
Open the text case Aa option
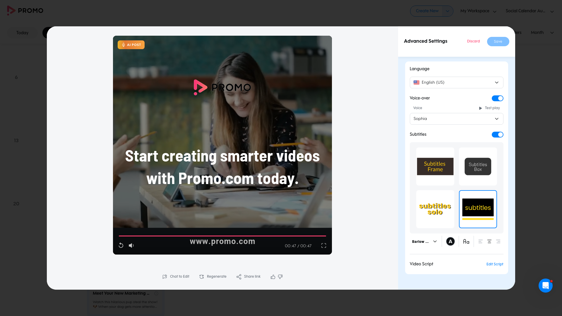click(x=466, y=241)
